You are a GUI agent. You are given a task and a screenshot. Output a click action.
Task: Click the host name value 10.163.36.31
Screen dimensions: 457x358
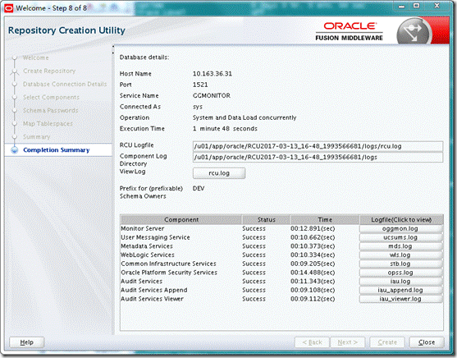pyautogui.click(x=213, y=74)
